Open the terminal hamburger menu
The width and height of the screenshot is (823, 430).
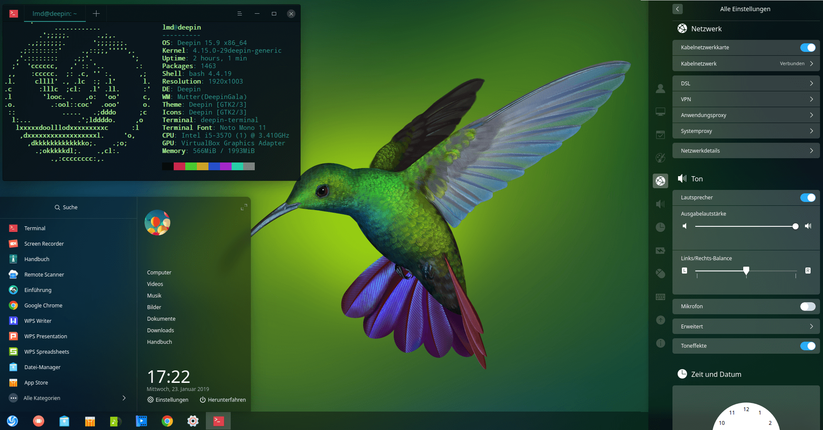point(240,14)
